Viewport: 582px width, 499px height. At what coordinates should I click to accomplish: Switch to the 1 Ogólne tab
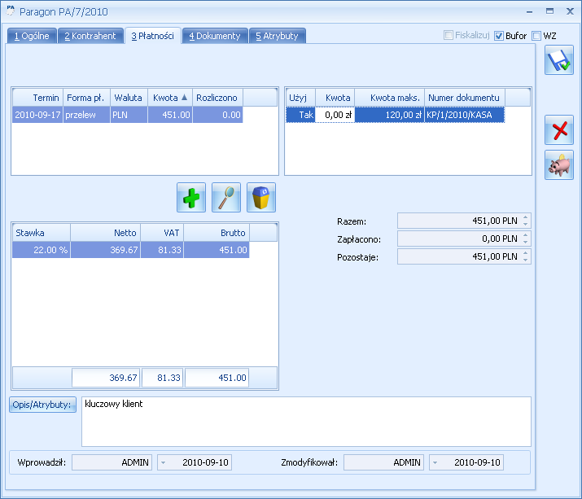click(32, 36)
